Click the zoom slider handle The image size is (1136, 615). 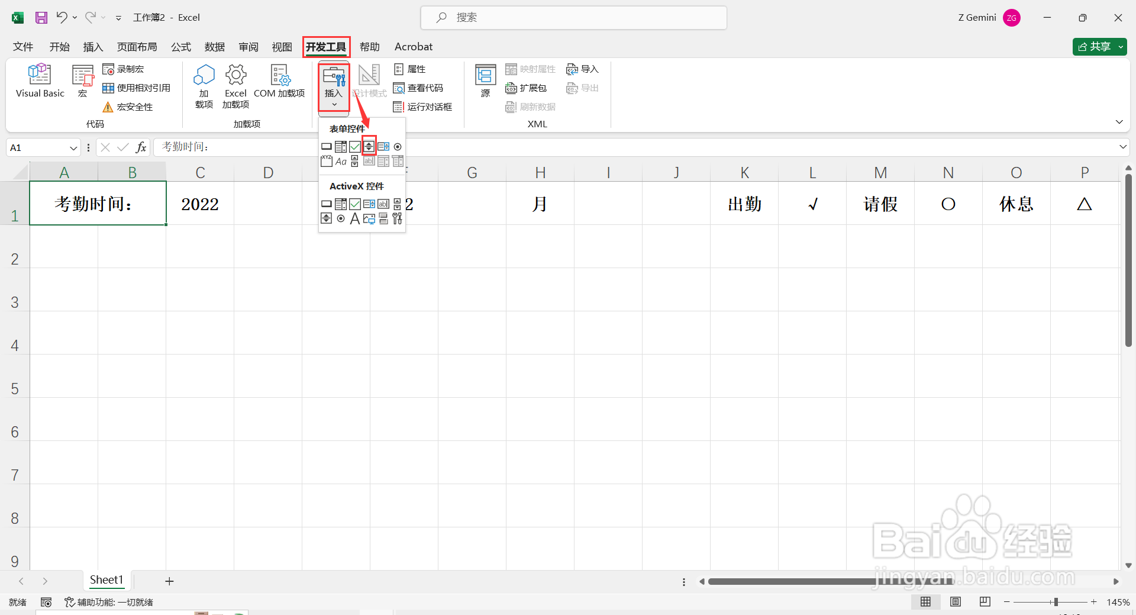[x=1056, y=602]
